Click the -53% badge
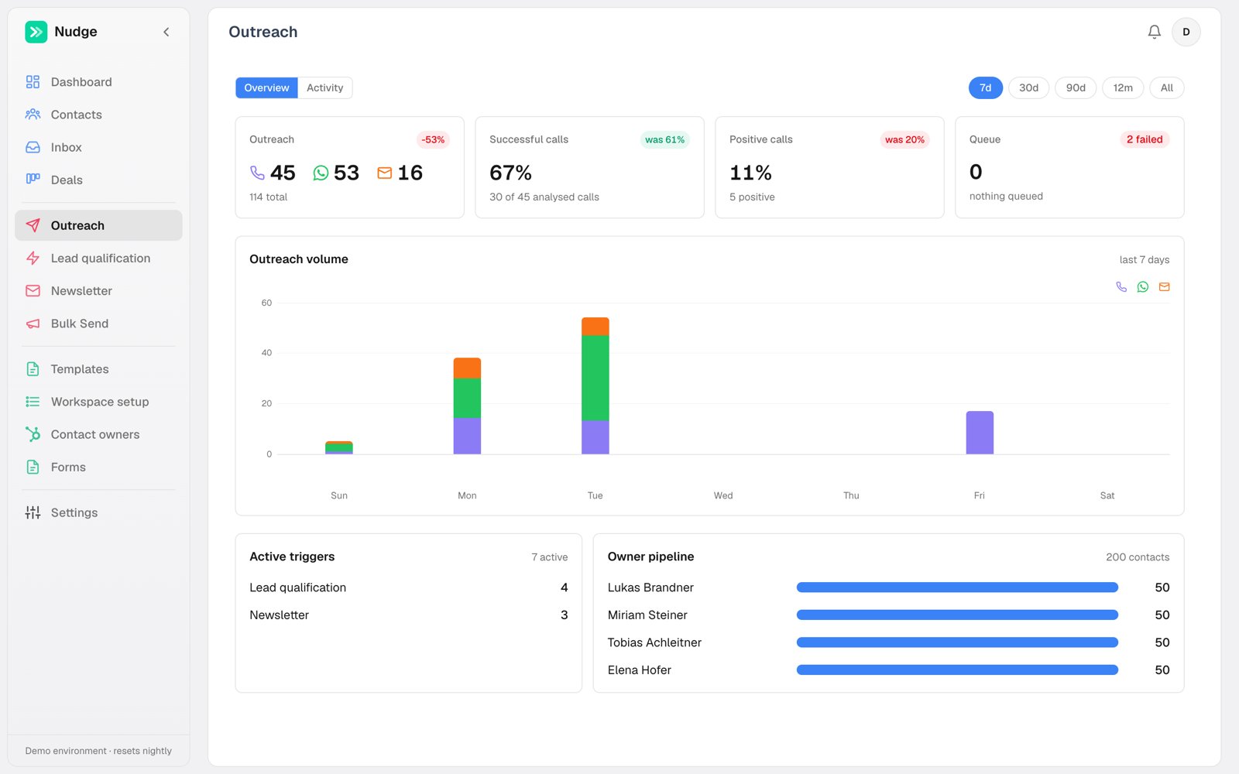 tap(433, 139)
